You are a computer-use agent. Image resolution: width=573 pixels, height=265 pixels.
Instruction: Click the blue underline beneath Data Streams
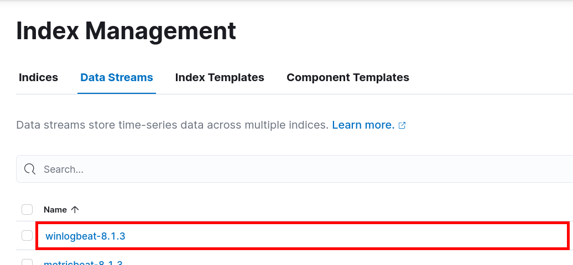[117, 93]
